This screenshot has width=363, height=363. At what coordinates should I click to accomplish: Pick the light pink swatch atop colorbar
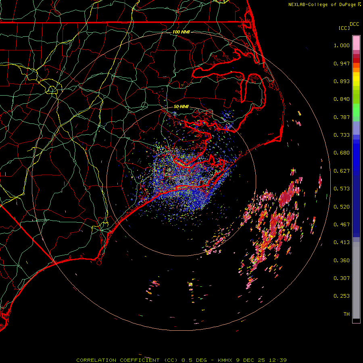click(x=356, y=43)
